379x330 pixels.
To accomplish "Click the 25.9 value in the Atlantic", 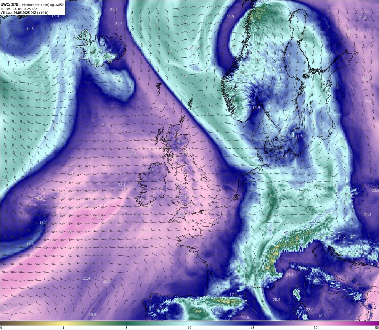I will click(107, 281).
